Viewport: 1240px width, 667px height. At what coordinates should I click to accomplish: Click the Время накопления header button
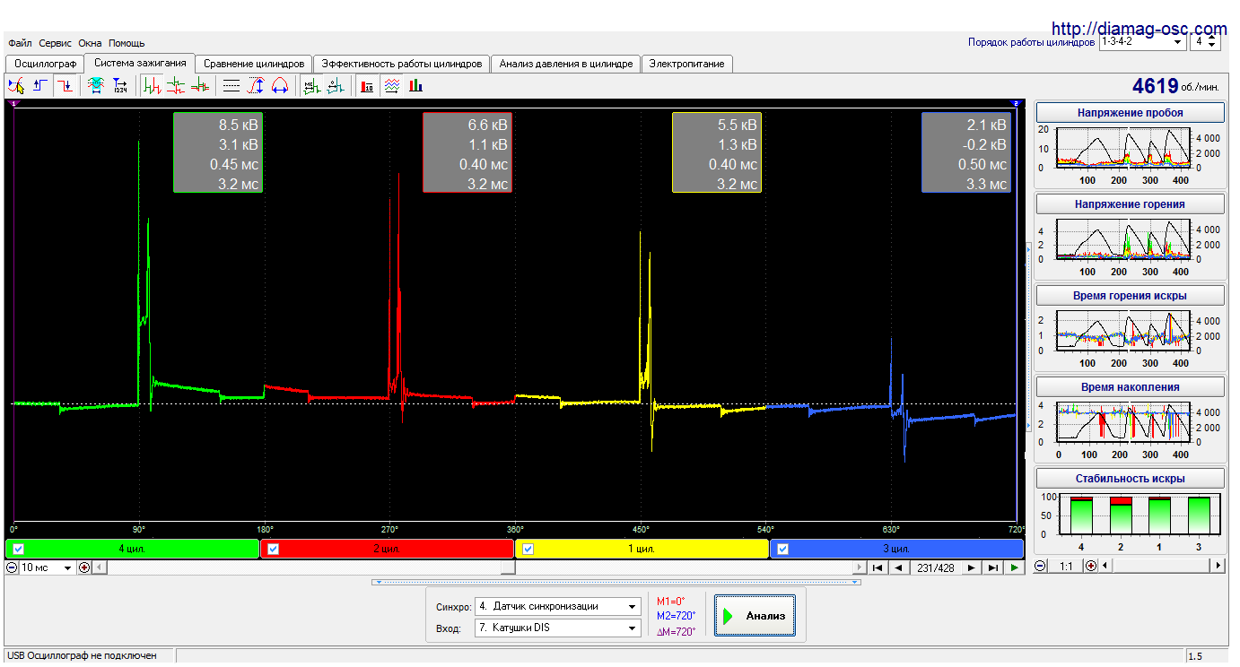click(1131, 387)
